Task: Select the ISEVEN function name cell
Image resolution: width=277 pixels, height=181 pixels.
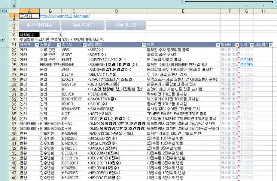Action: pos(74,94)
